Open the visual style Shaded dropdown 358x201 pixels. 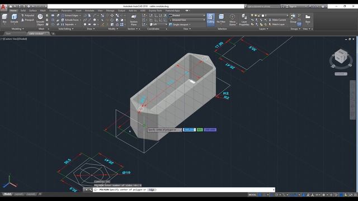187,16
